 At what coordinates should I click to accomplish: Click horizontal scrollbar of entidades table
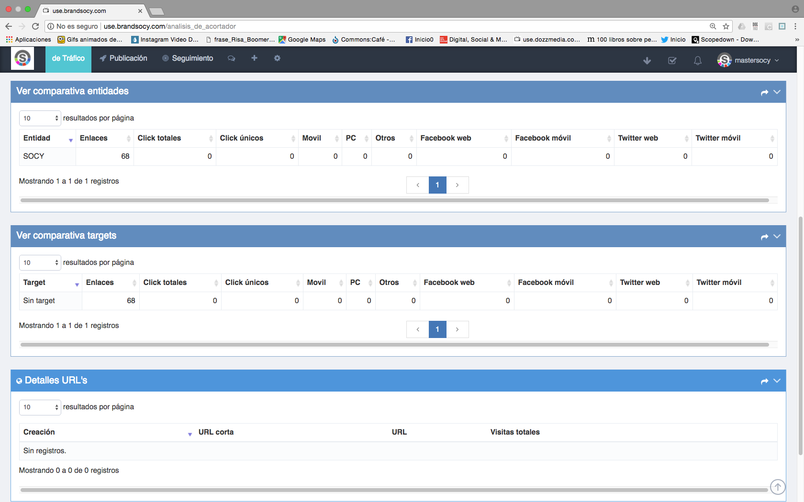(x=394, y=200)
